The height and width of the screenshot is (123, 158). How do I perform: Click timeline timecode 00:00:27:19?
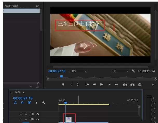pyautogui.click(x=23, y=98)
